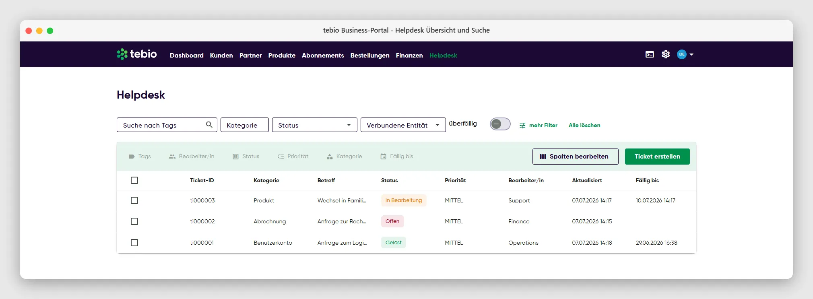Go to the Partner menu

point(251,56)
